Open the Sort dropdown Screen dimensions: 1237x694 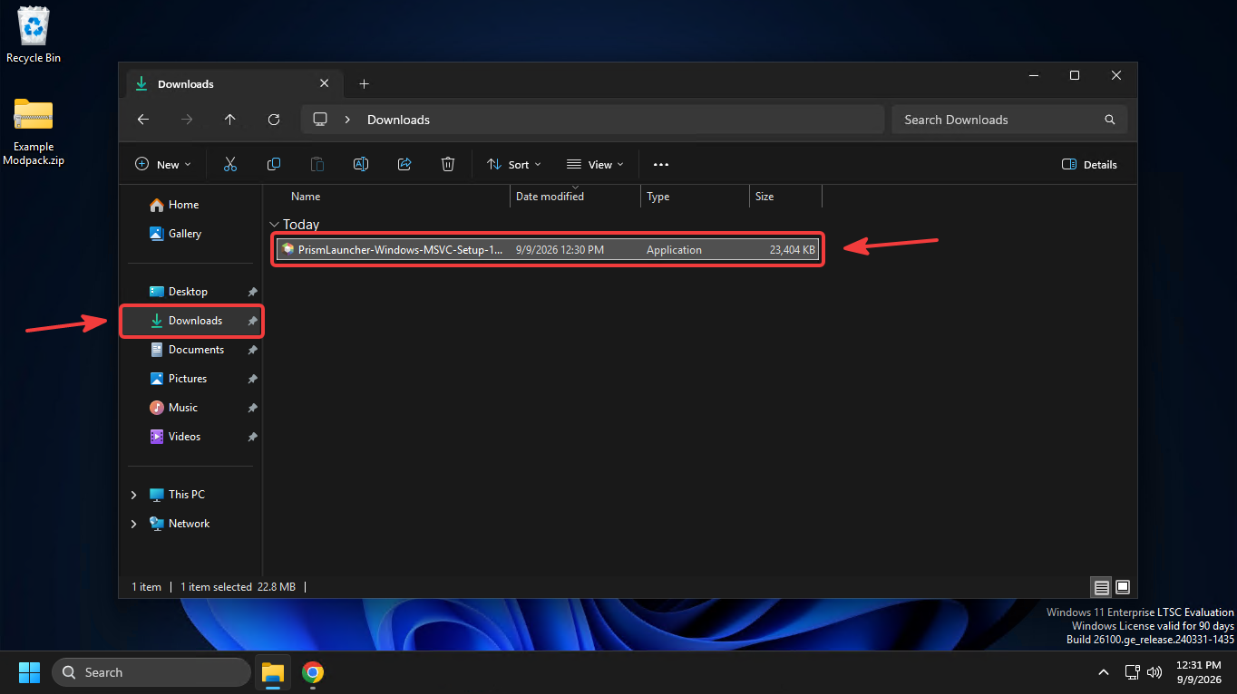coord(513,164)
